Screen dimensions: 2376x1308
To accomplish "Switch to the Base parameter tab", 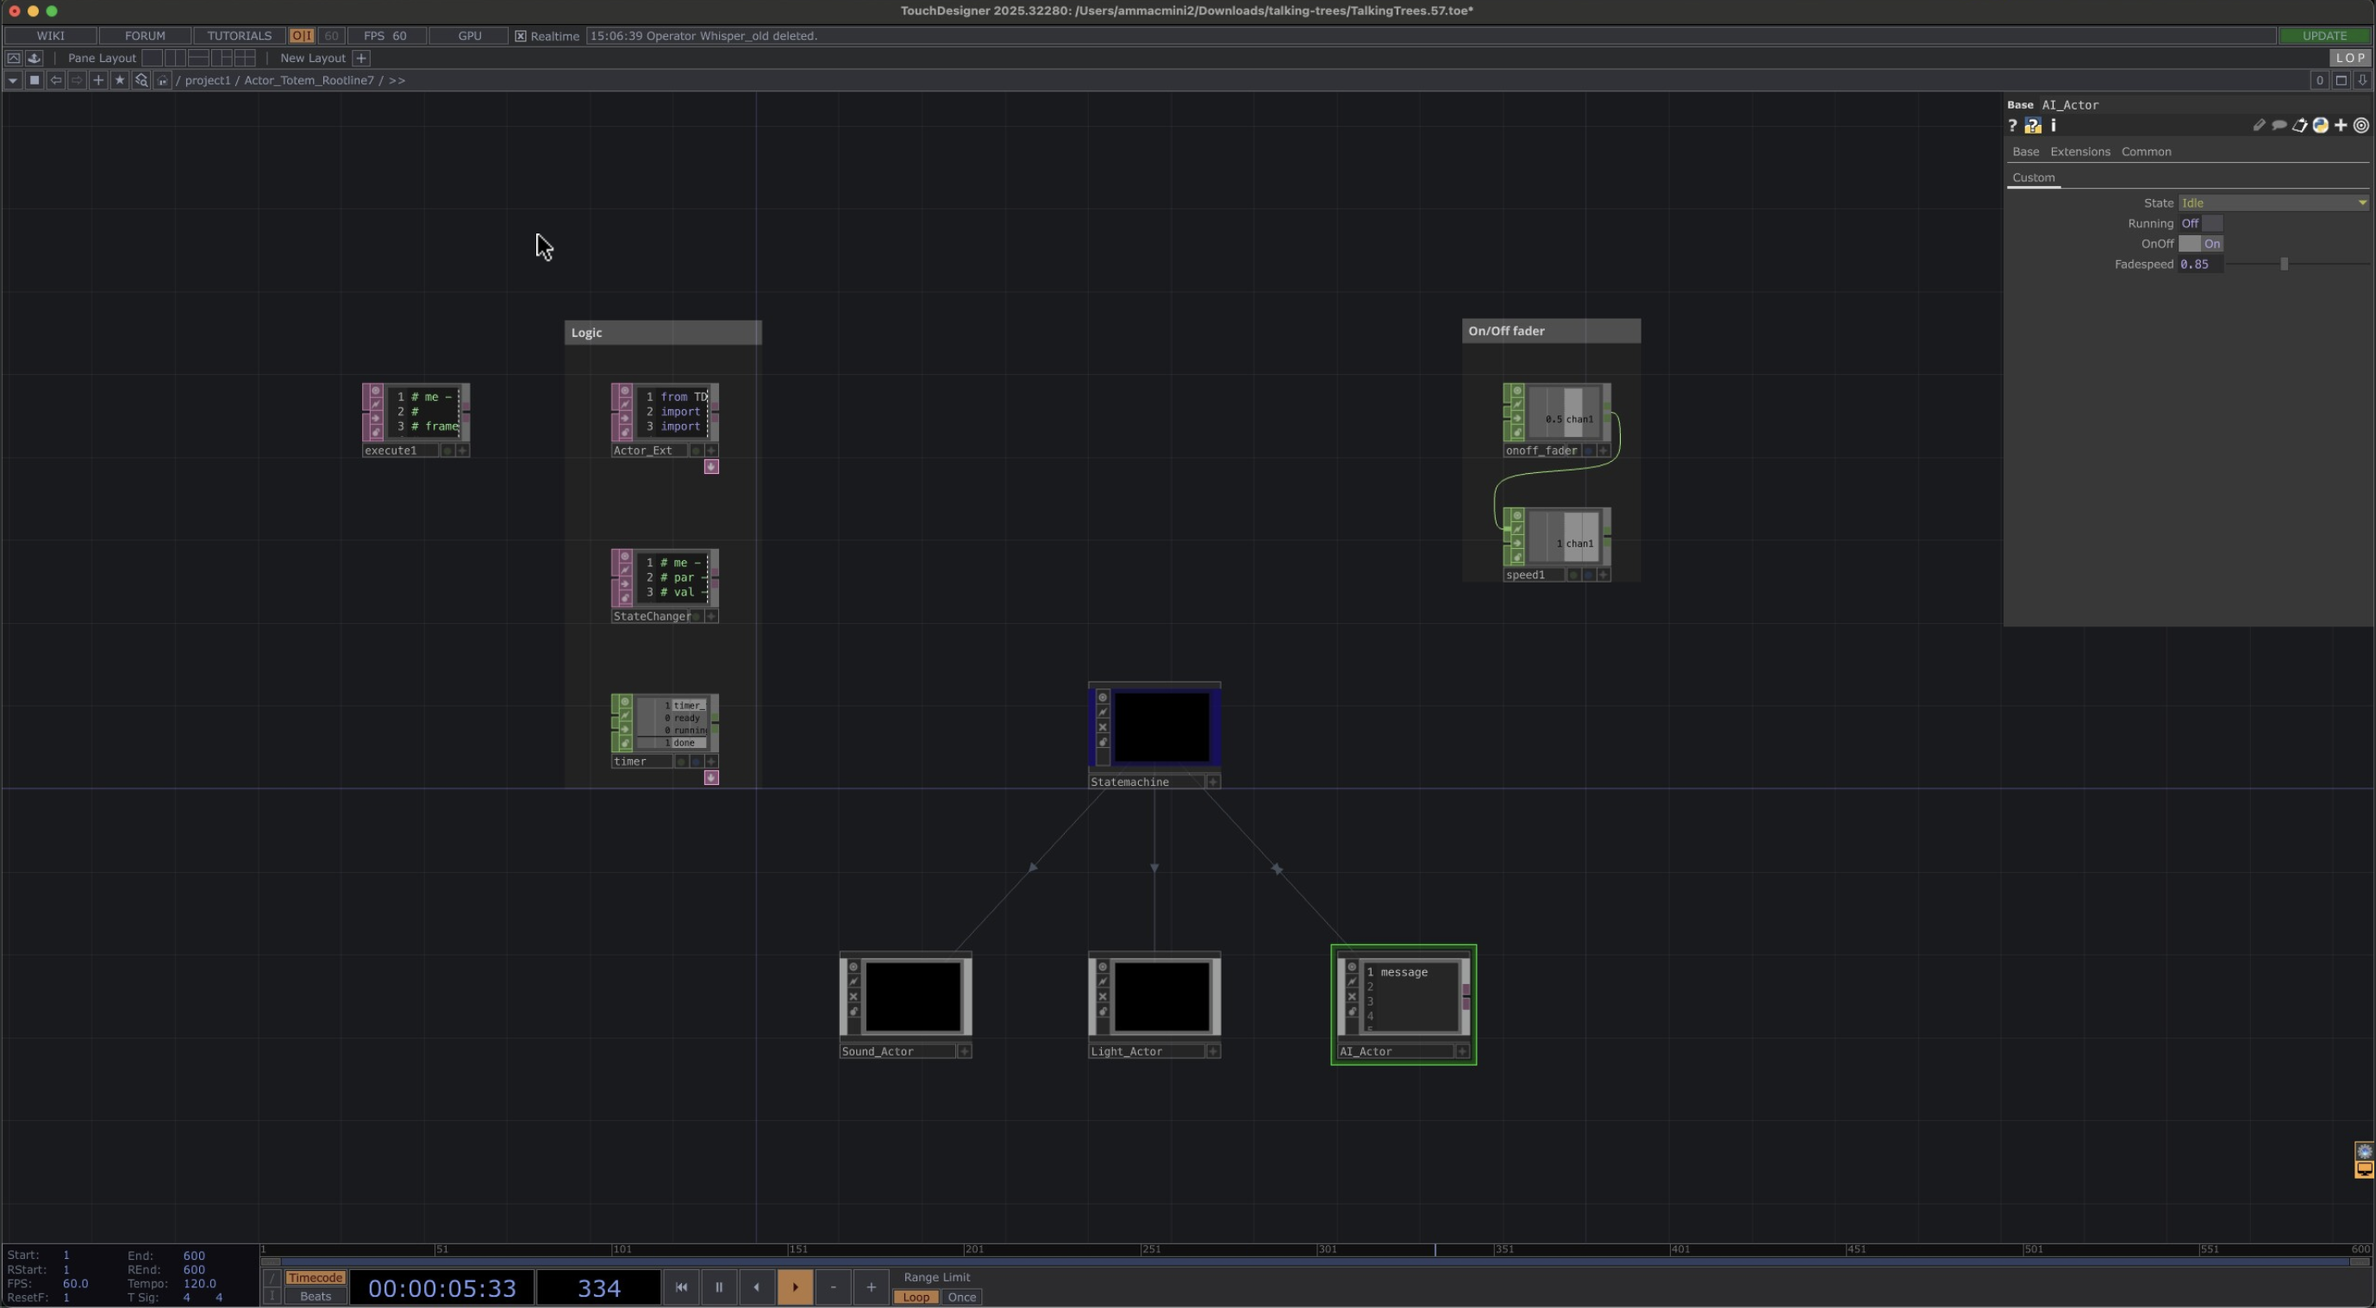I will [x=2025, y=153].
